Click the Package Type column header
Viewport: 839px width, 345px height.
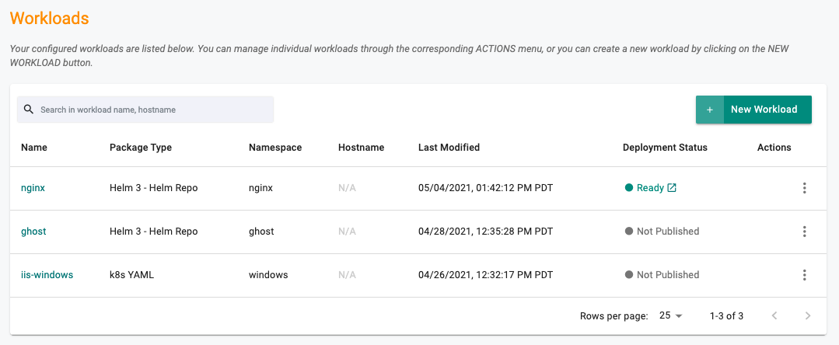coord(141,147)
